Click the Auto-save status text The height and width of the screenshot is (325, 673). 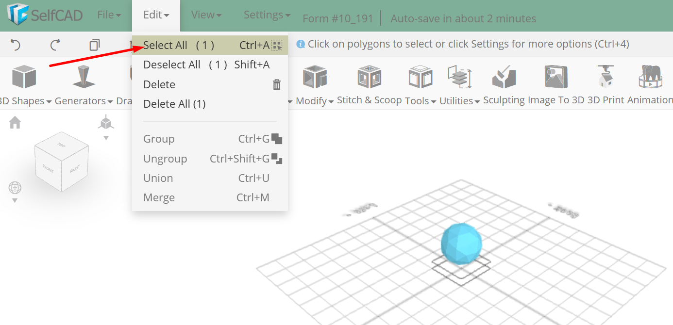click(x=463, y=18)
